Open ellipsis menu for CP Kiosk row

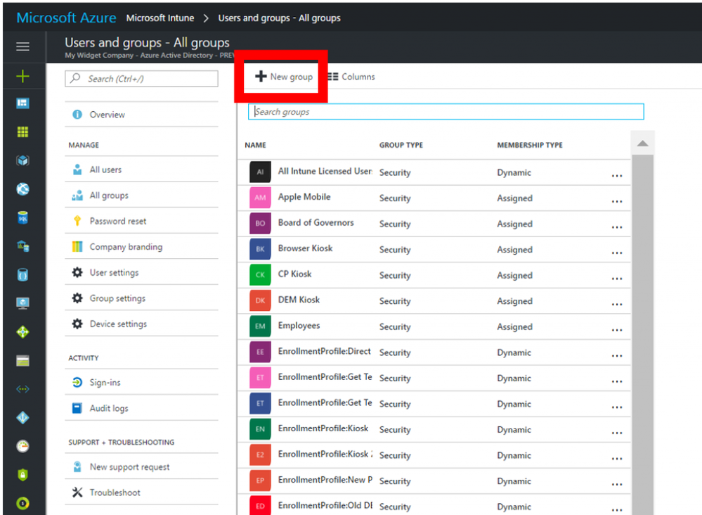click(x=617, y=279)
